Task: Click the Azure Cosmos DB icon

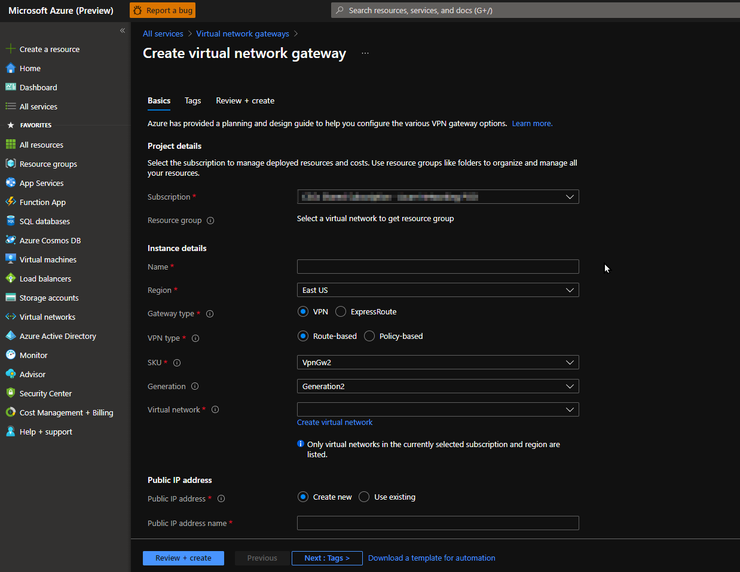Action: [x=10, y=240]
